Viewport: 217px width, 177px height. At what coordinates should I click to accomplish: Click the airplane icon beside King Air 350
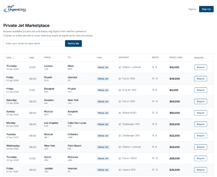click(120, 90)
